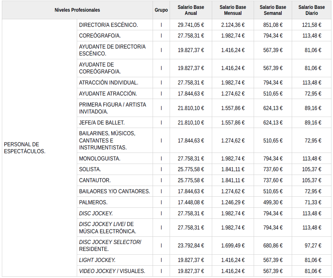Select the "CANTAUTOR." cell
The height and width of the screenshot is (278, 333).
(95, 180)
